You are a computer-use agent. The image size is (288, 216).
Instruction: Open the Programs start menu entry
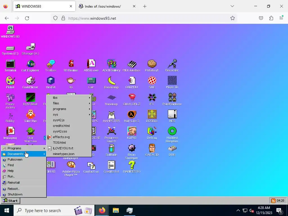tap(24, 148)
